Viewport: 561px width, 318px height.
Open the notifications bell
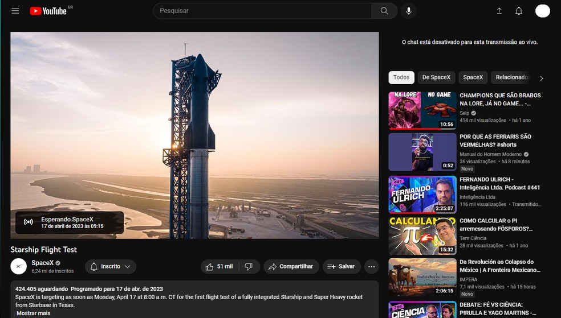pos(519,11)
